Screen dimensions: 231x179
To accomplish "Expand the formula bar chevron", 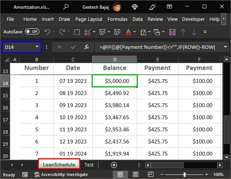I will [225, 47].
